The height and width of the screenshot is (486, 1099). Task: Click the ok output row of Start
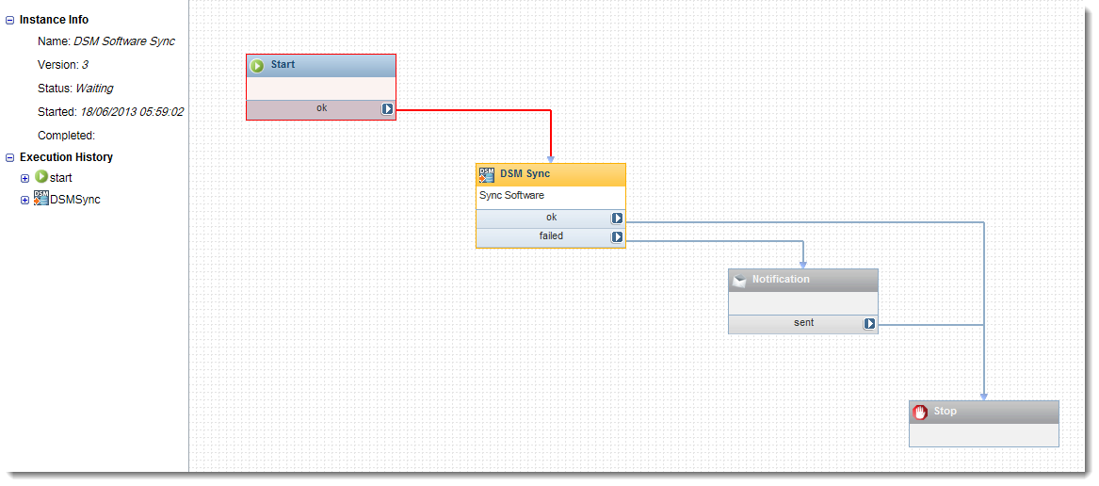coord(321,109)
